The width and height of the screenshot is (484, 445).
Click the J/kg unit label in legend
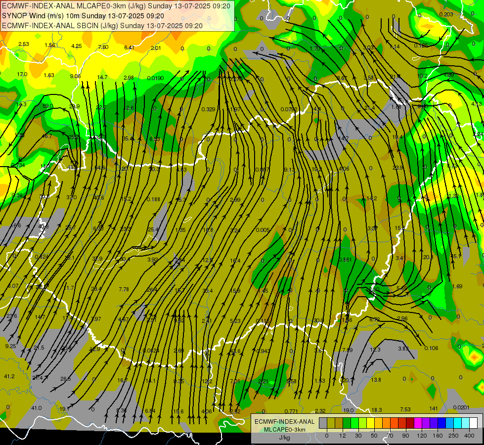[284, 438]
